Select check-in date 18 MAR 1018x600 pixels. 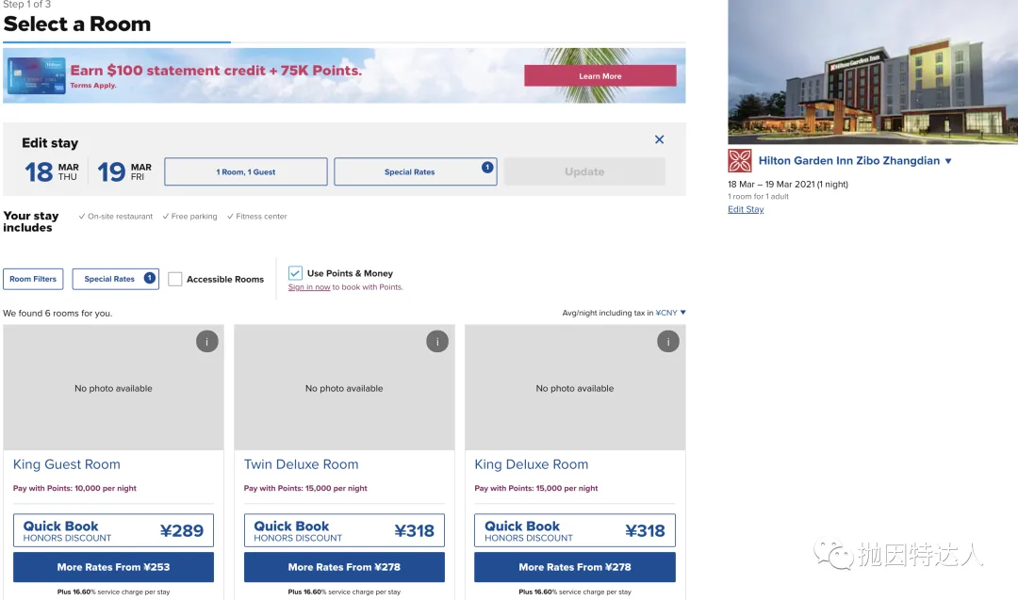tap(51, 171)
